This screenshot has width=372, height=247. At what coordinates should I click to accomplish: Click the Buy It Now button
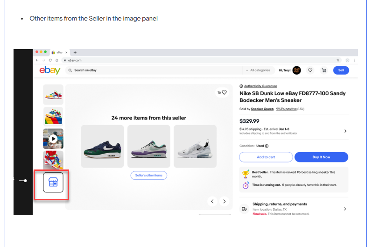(x=321, y=157)
